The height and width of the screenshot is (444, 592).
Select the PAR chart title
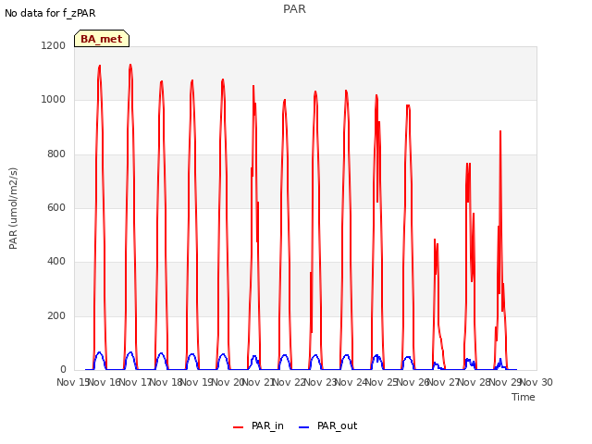tap(294, 9)
